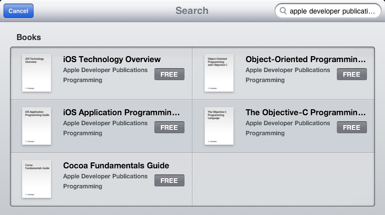385x215 pixels.
Task: Focus the apple developer publications search field
Action: coord(328,11)
